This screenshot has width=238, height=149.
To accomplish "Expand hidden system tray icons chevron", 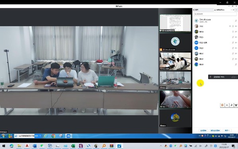I will (x=161, y=146).
